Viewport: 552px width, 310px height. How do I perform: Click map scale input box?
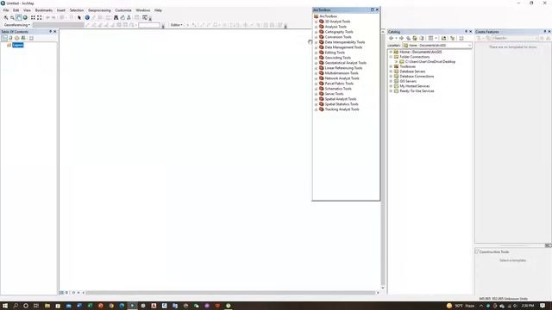point(149,25)
